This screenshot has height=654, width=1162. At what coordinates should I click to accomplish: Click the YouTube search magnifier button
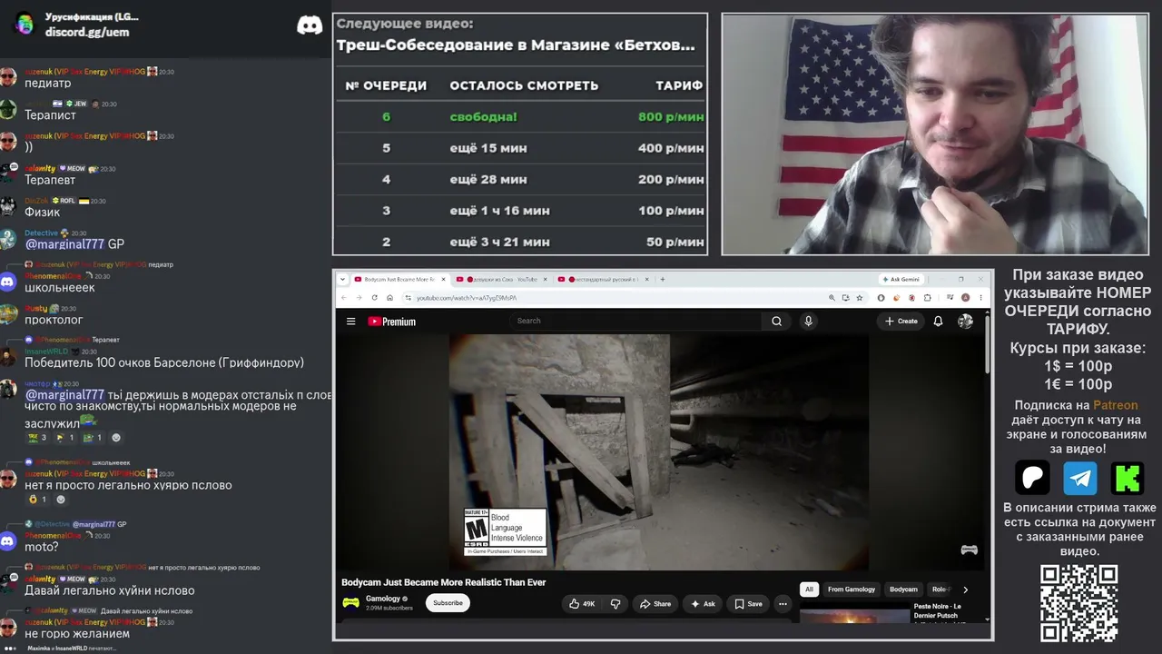coord(777,321)
